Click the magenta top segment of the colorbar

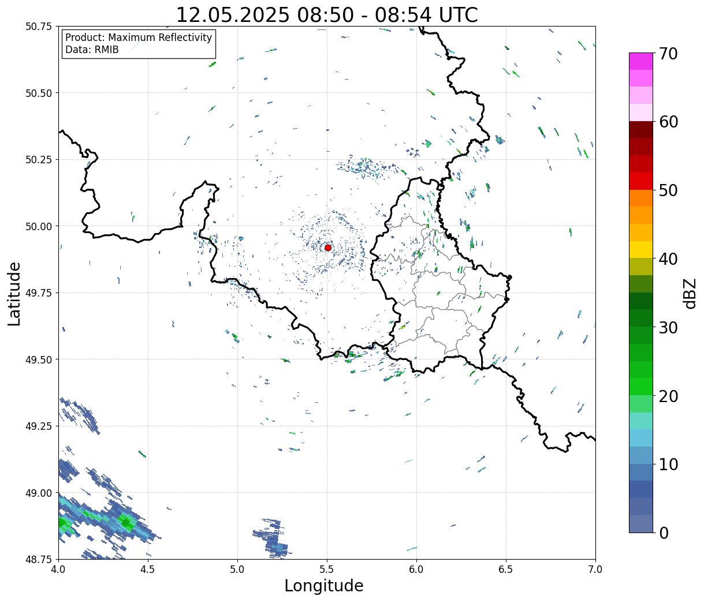(x=641, y=61)
